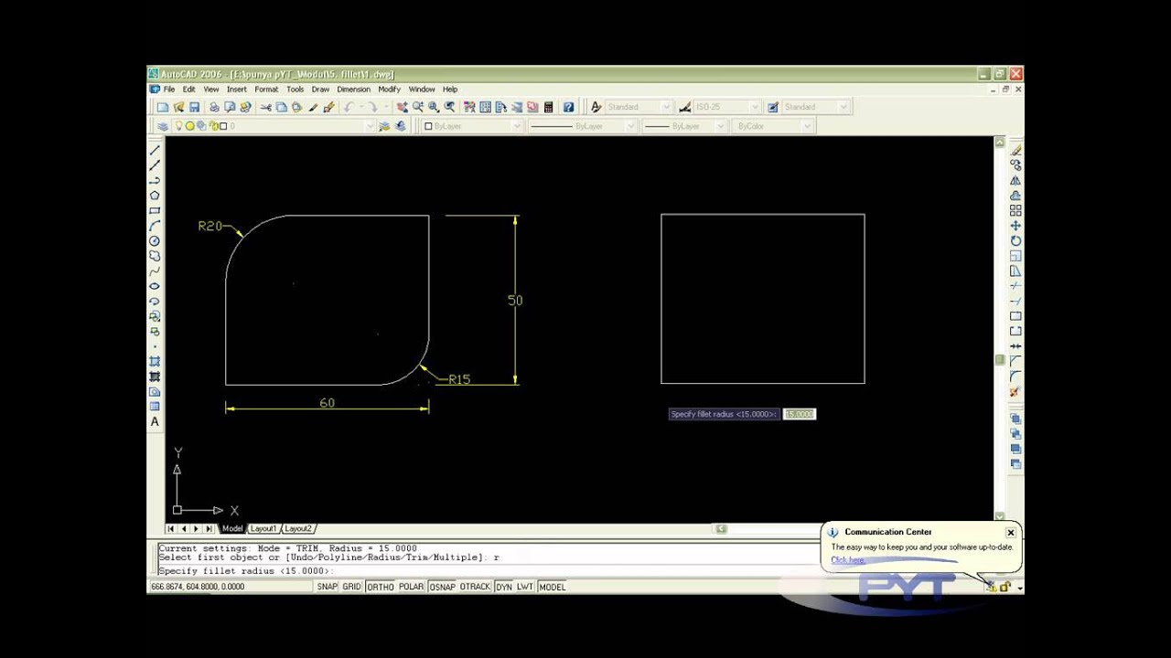Open the Draw menu
This screenshot has width=1171, height=658.
[320, 90]
